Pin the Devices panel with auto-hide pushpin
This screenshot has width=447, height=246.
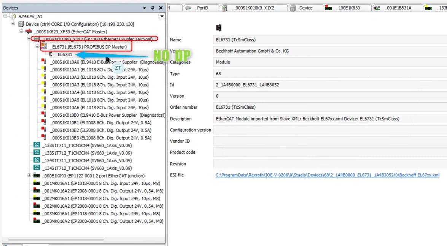[153, 8]
